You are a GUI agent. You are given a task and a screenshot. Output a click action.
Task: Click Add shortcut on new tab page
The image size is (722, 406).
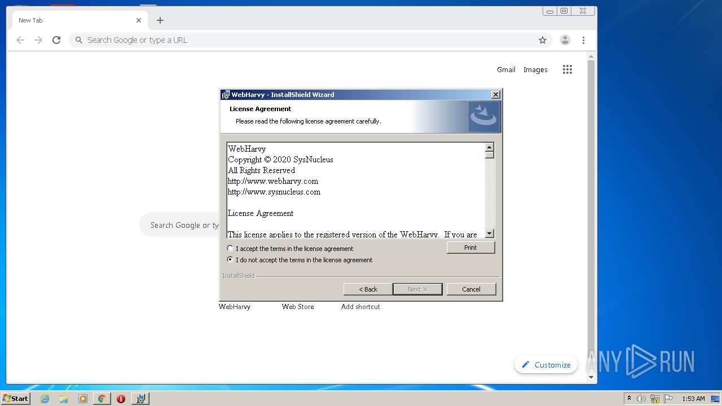coord(360,307)
